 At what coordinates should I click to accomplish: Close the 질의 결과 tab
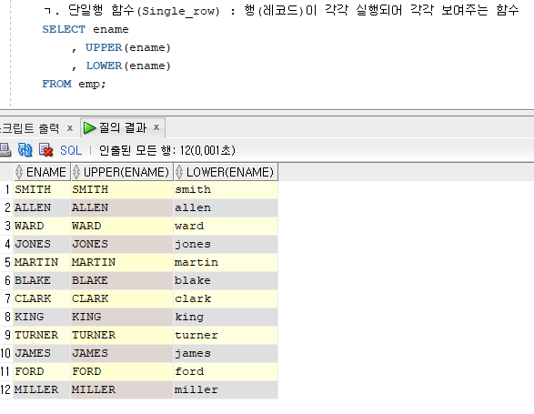click(x=156, y=127)
